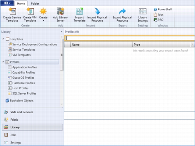Click in the Profiles search box

(x=130, y=38)
